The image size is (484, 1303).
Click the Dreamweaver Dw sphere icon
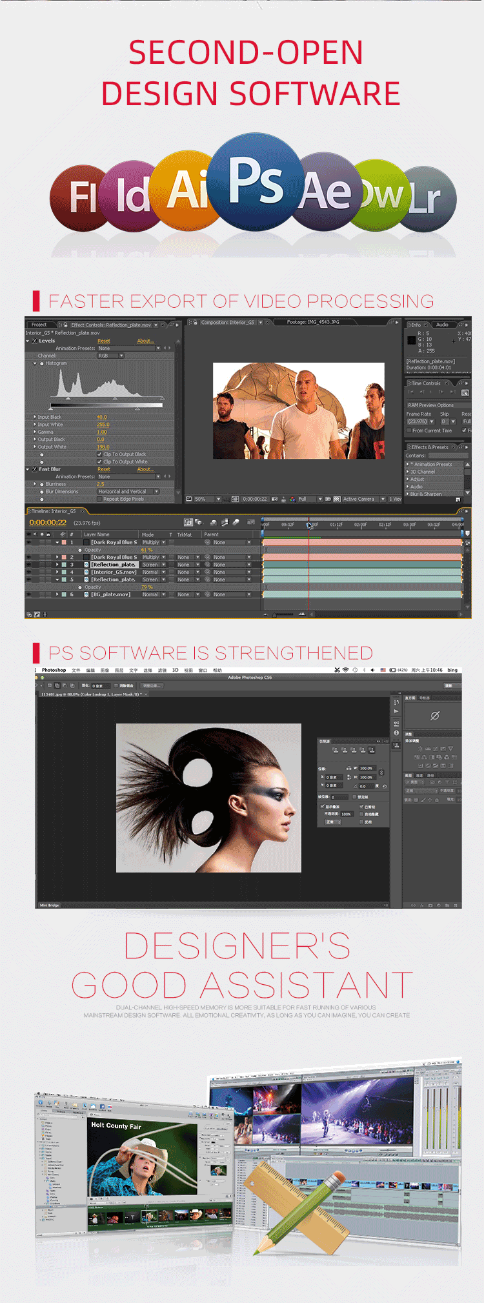pos(382,195)
